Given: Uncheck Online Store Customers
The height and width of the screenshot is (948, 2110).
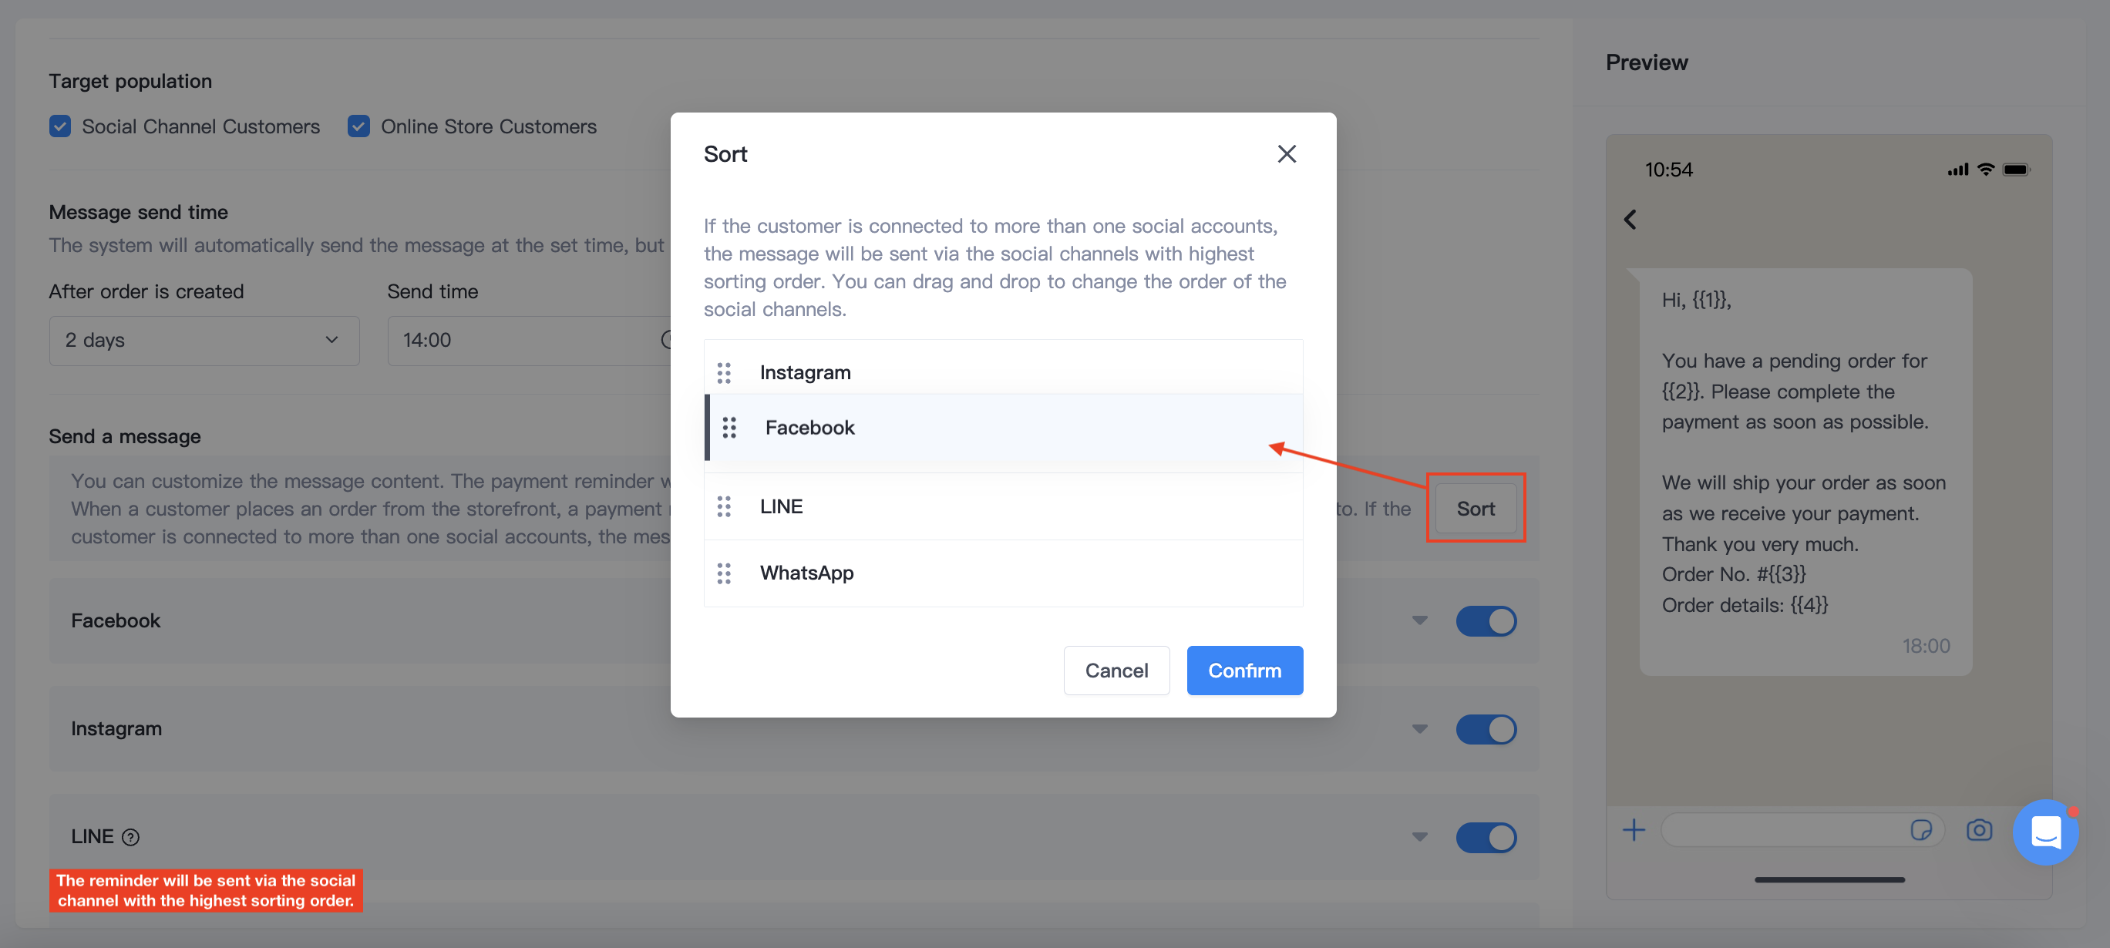Looking at the screenshot, I should pos(358,126).
